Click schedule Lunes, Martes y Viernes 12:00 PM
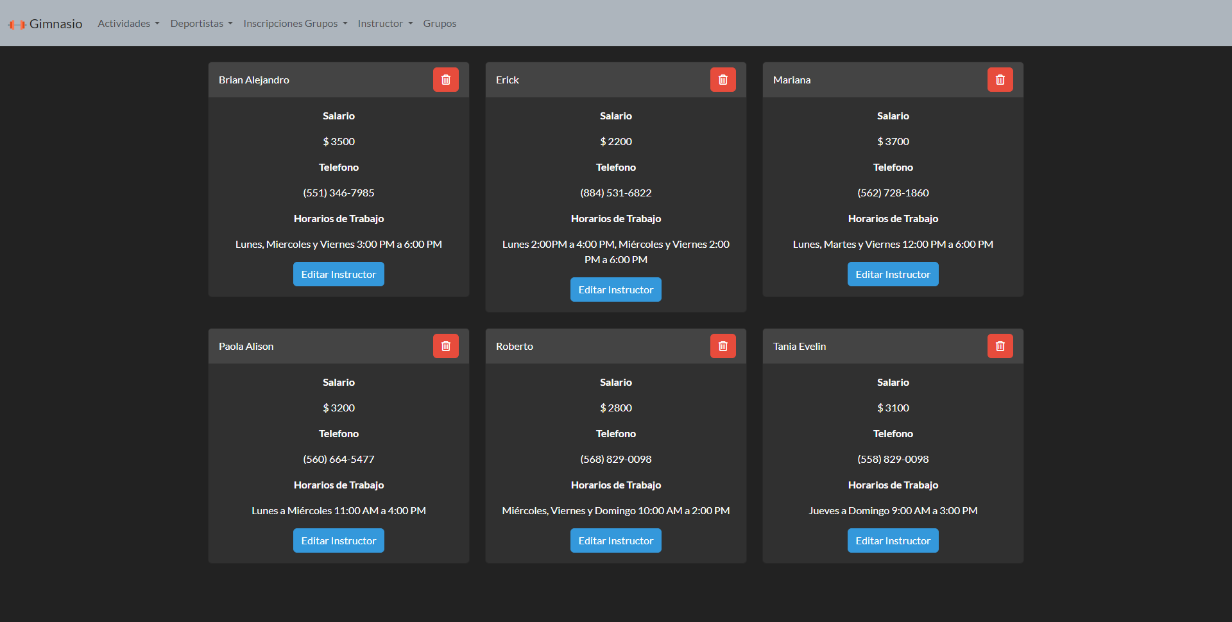Screen dimensions: 1232x622 [893, 244]
